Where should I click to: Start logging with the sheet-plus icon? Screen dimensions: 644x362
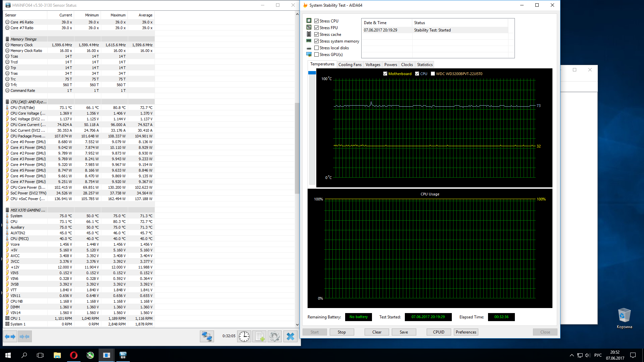click(x=260, y=336)
